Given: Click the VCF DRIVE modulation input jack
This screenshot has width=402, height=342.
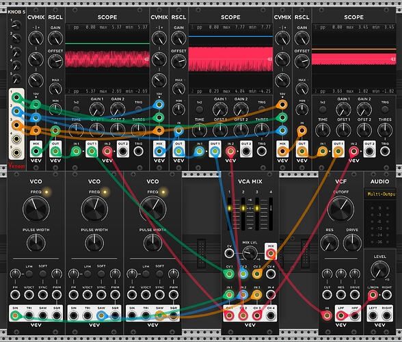Looking at the screenshot, I should click(355, 295).
